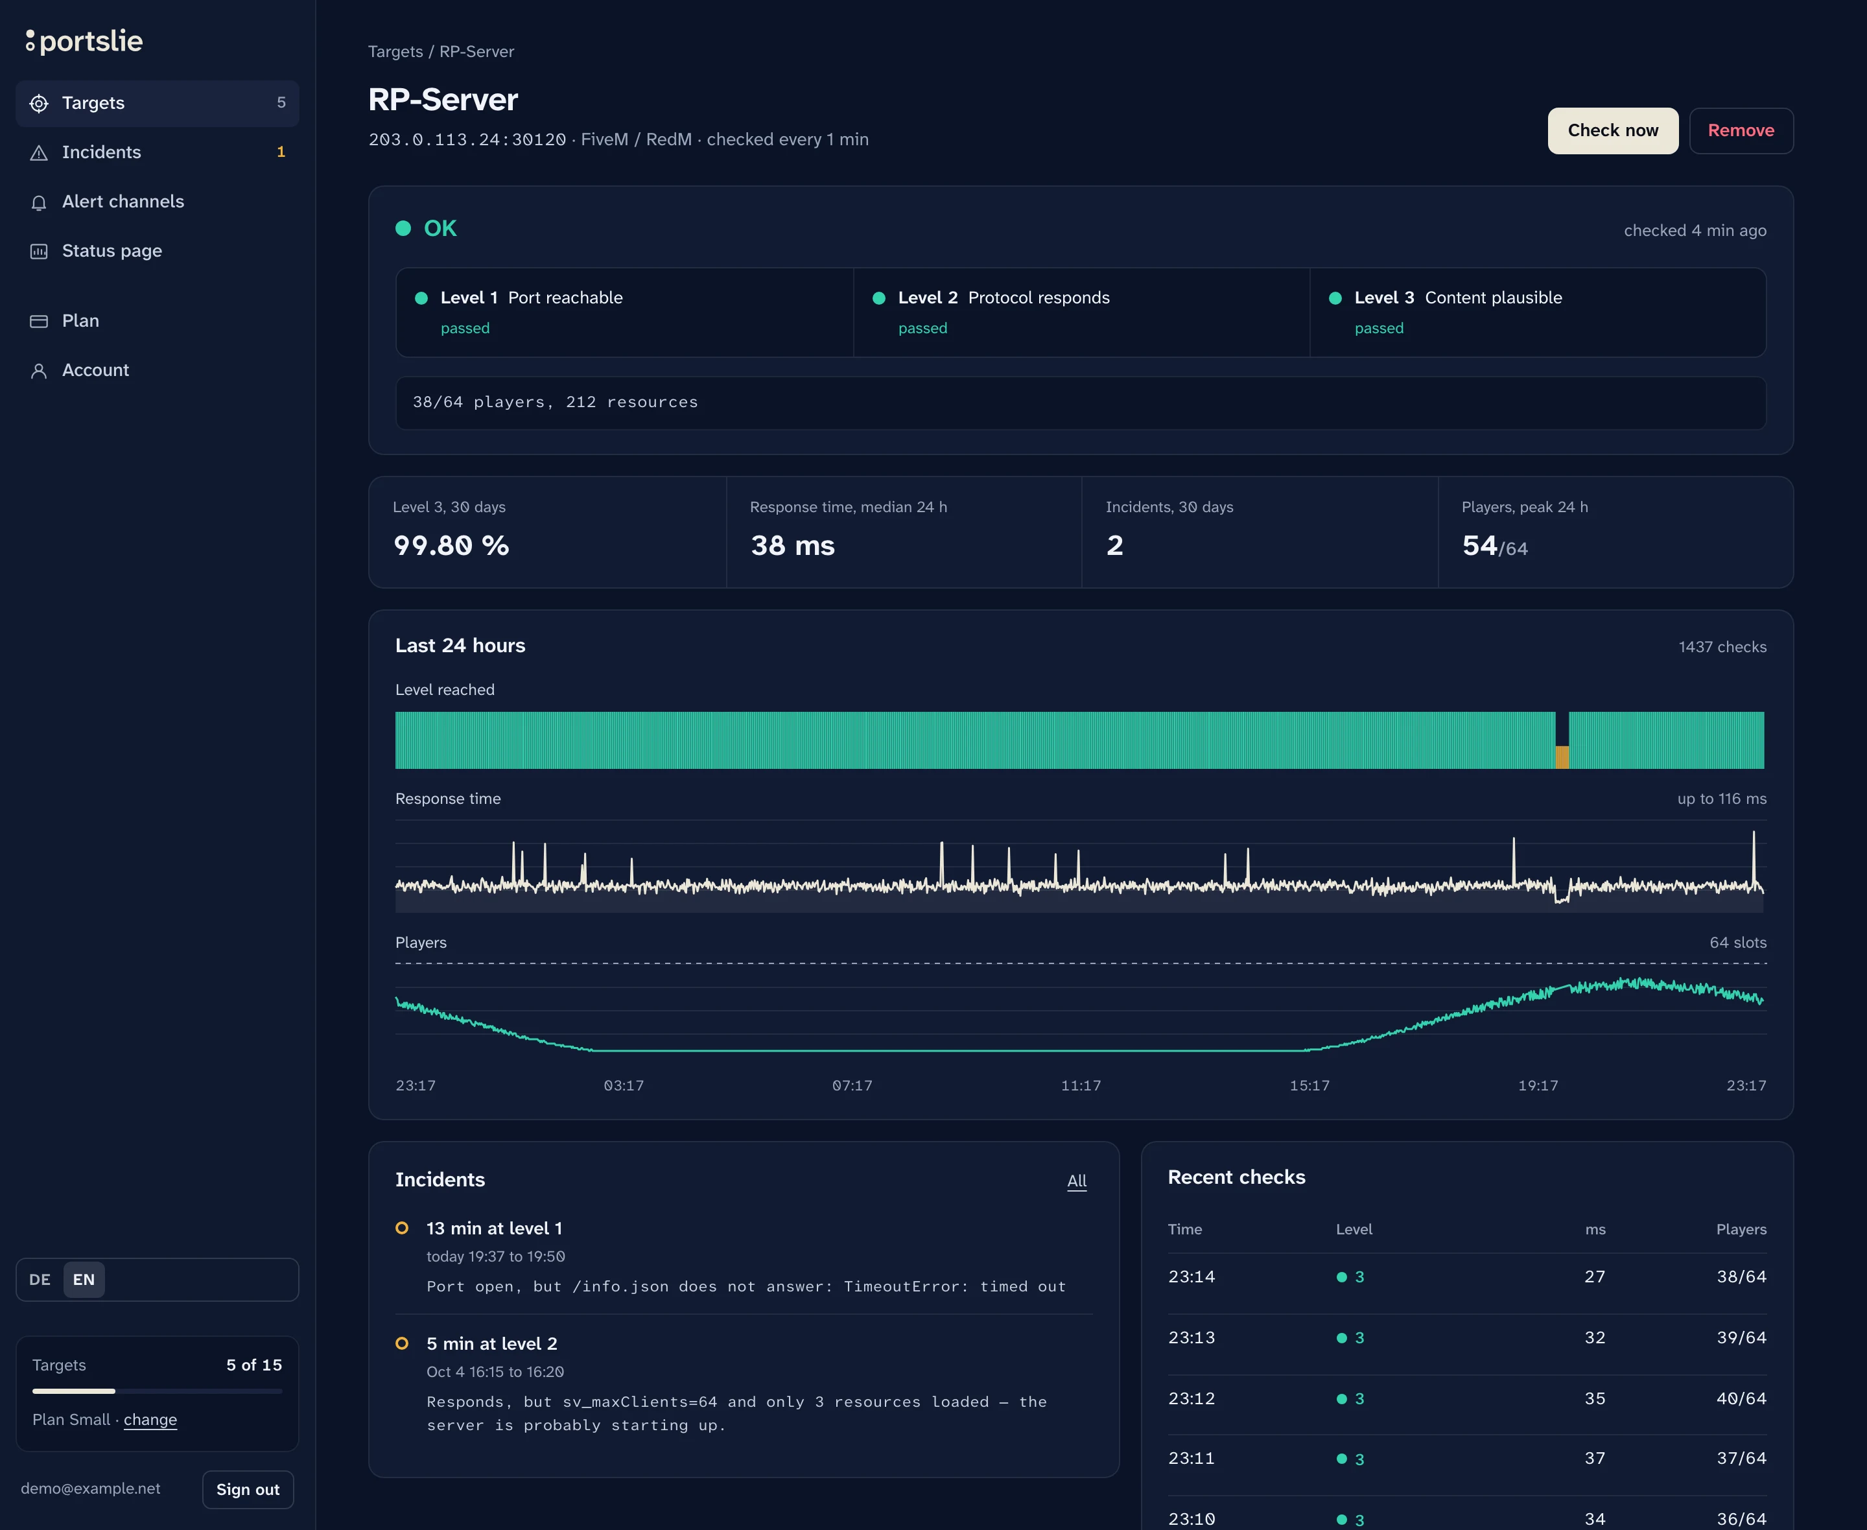This screenshot has height=1530, width=1867.
Task: Click the response time chart line
Action: [x=1079, y=885]
